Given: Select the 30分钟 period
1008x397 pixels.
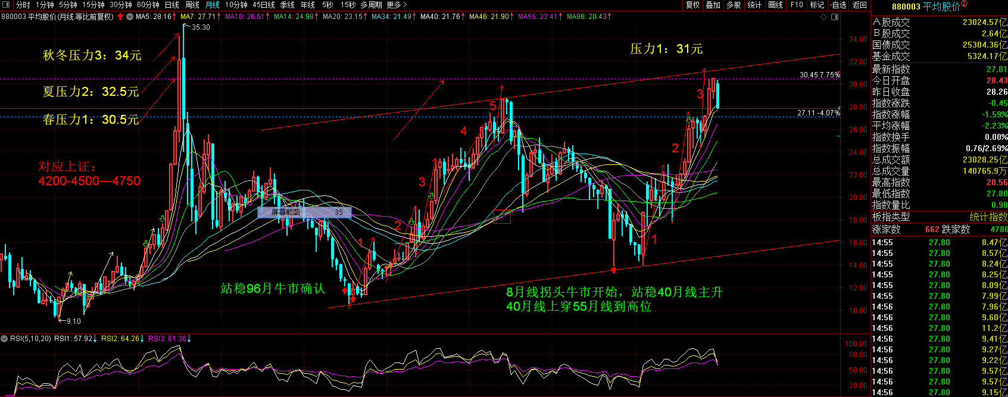Looking at the screenshot, I should [121, 5].
